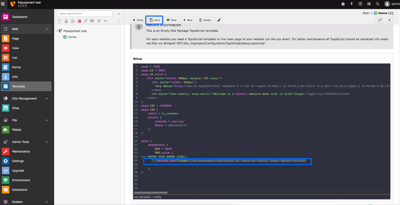Click the View button
Viewport: 400px width, 205px height.
(171, 20)
